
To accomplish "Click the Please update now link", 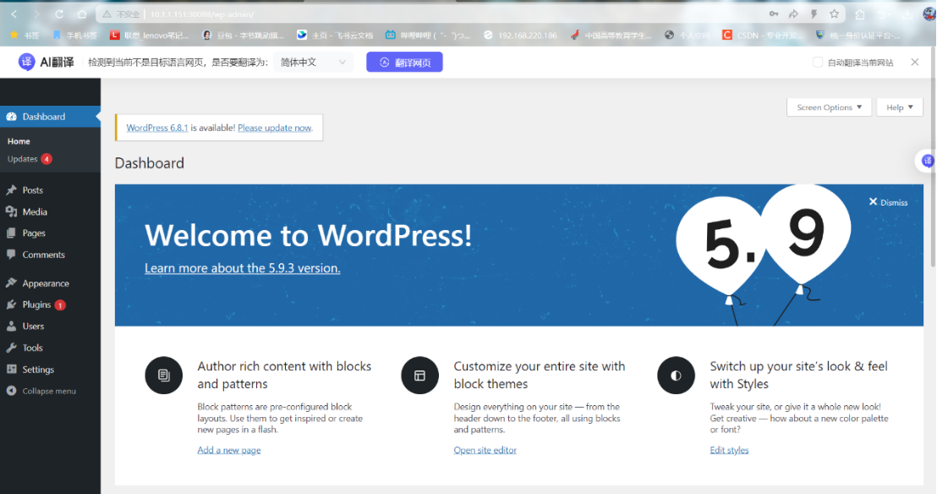I will pos(274,128).
